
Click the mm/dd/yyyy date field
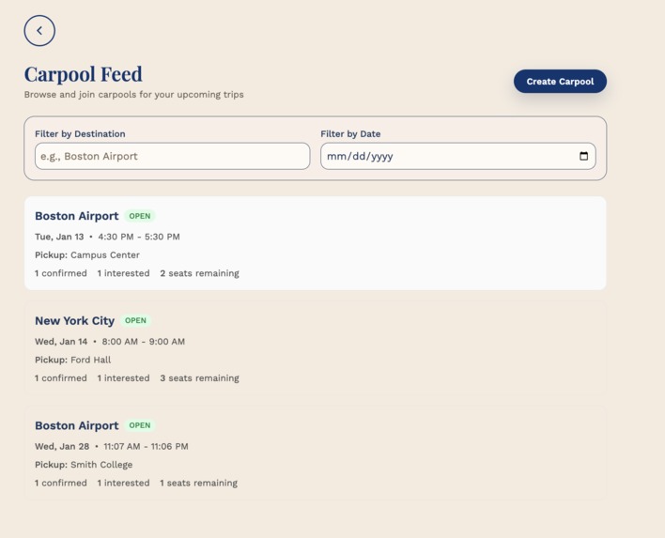pyautogui.click(x=458, y=156)
